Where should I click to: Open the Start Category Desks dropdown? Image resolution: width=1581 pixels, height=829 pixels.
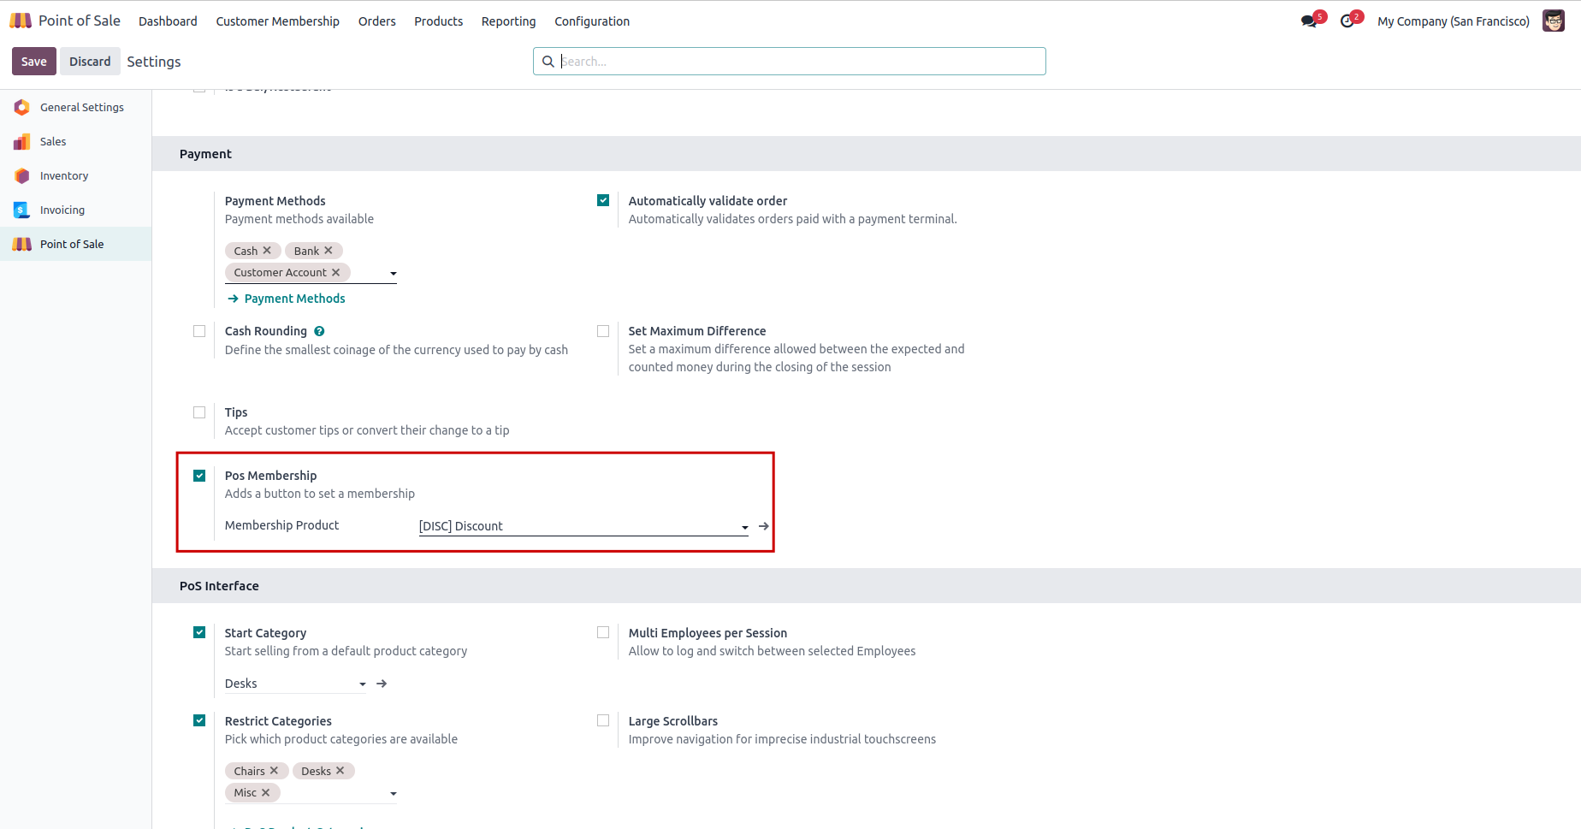tap(362, 684)
